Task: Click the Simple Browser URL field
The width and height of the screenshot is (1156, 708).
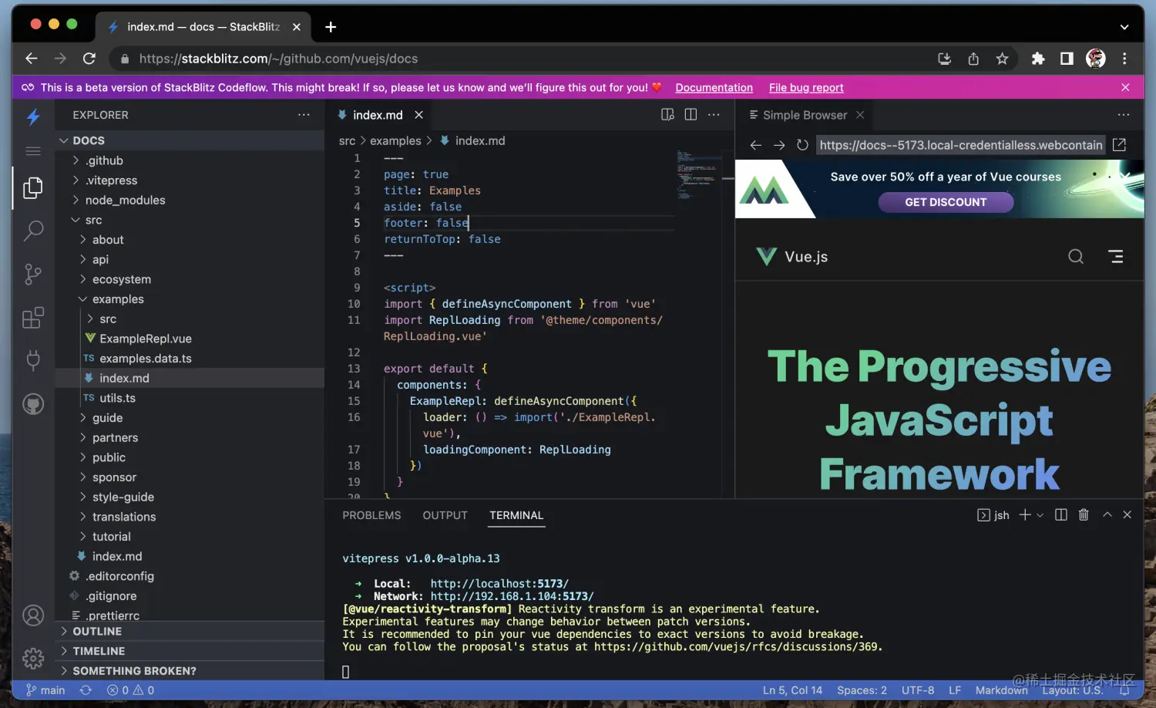Action: pos(961,145)
